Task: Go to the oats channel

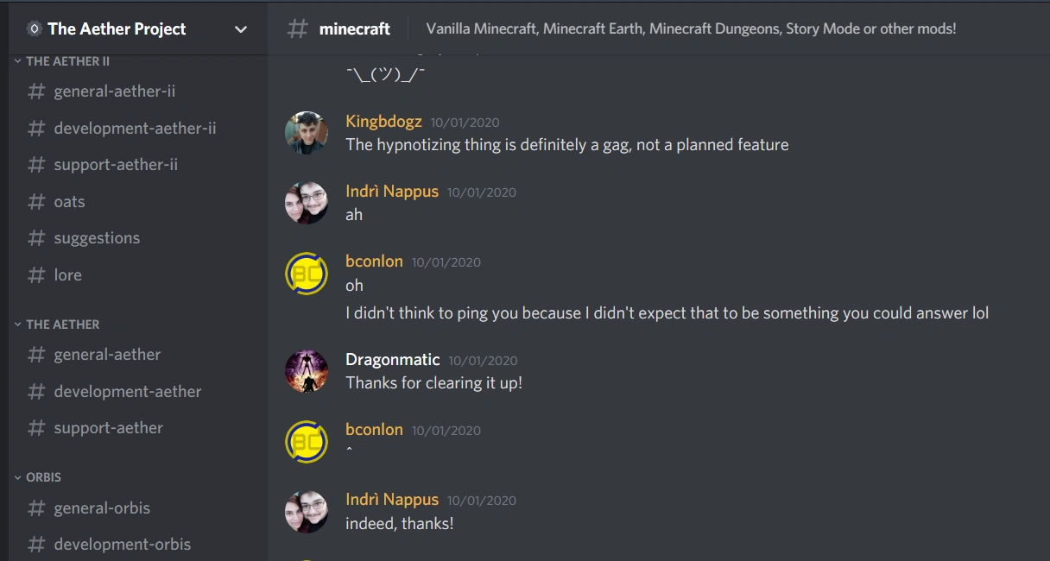Action: [69, 202]
